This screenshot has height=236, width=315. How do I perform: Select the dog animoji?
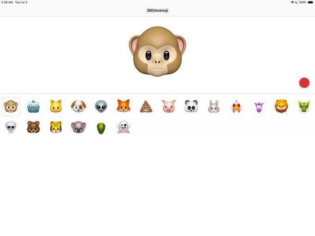coord(78,106)
